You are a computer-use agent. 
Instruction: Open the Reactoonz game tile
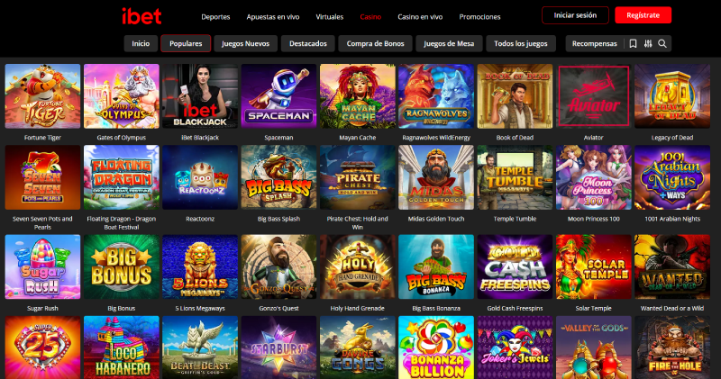click(x=200, y=177)
